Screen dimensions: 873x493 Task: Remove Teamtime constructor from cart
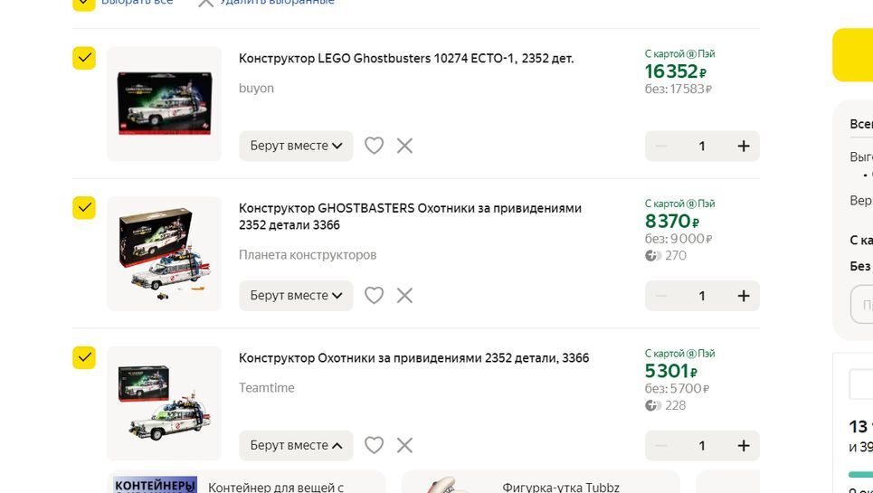(x=404, y=445)
